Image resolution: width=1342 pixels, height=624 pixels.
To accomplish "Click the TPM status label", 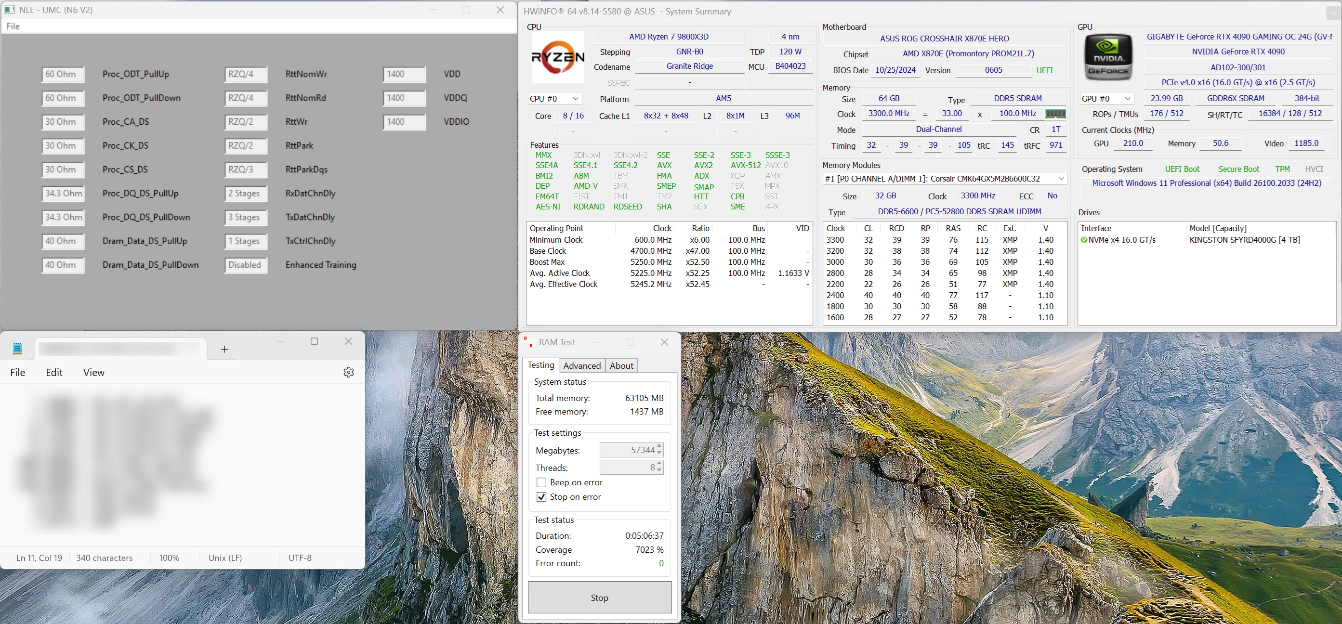I will [x=1282, y=169].
